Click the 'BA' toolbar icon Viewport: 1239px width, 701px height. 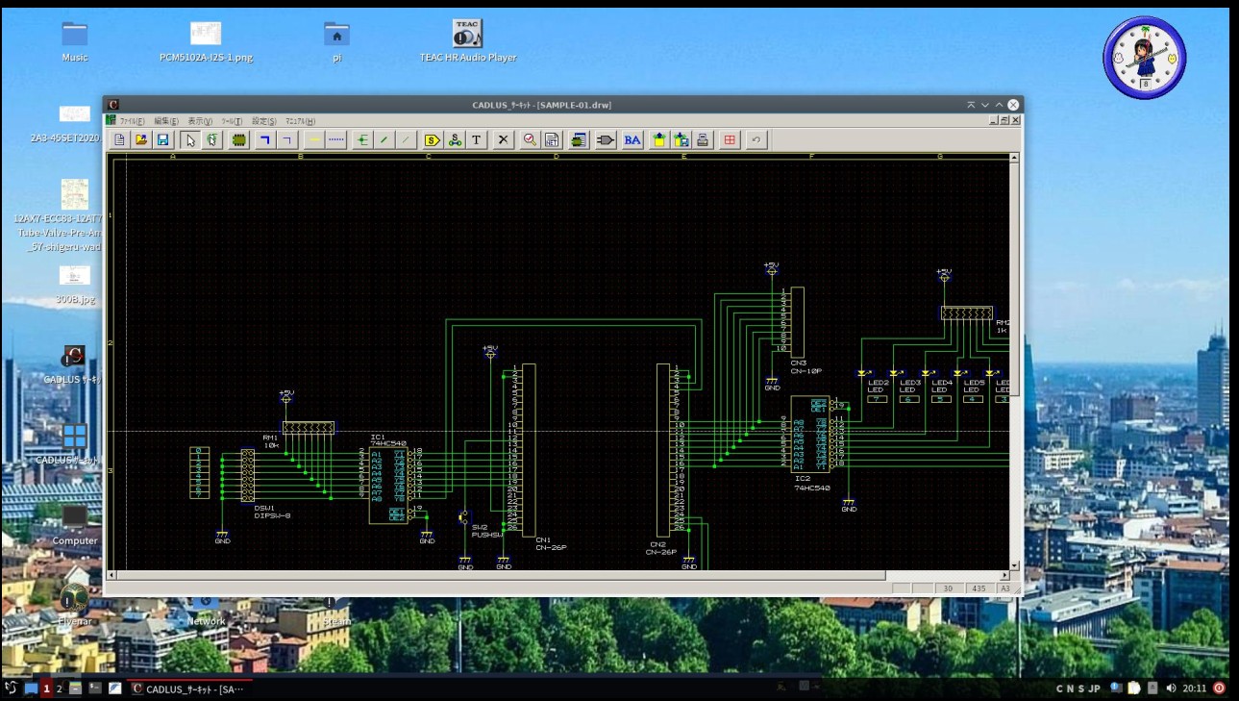632,140
